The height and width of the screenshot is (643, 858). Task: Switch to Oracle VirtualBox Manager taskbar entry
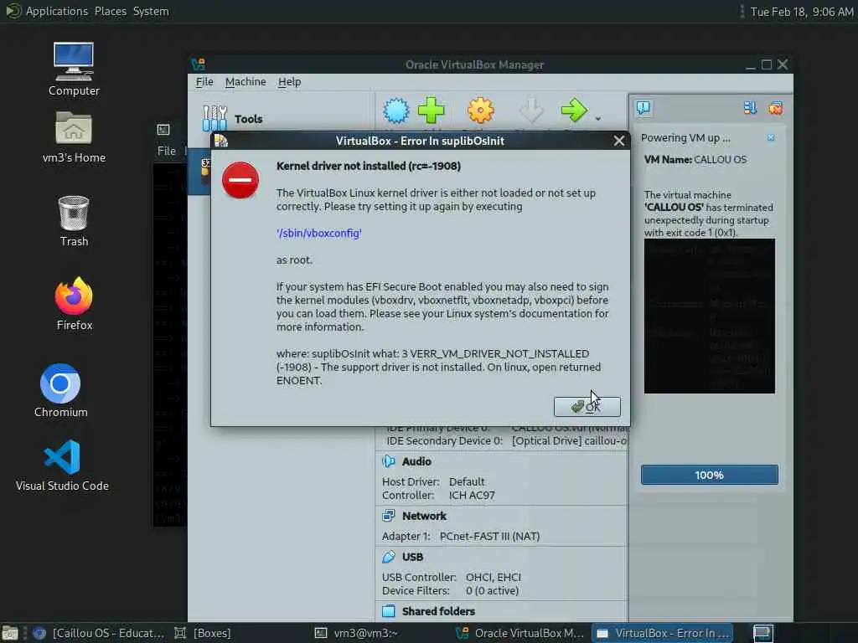(x=519, y=633)
